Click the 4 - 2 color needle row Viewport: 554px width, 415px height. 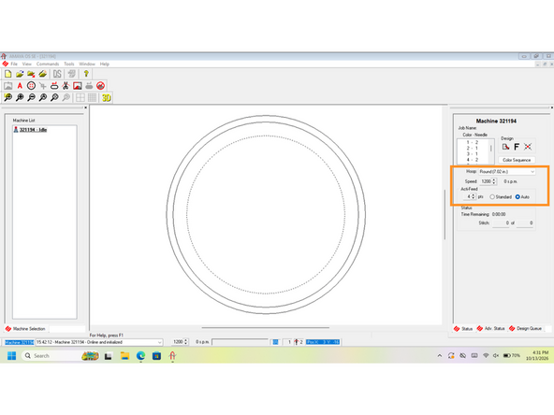coord(473,160)
